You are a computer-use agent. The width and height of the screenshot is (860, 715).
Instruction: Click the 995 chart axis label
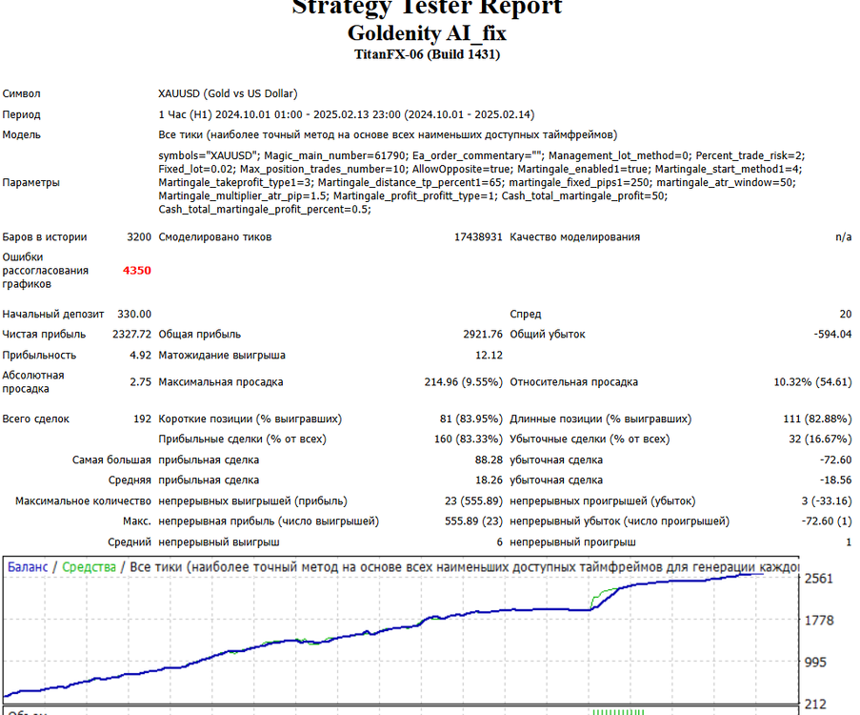coord(815,662)
